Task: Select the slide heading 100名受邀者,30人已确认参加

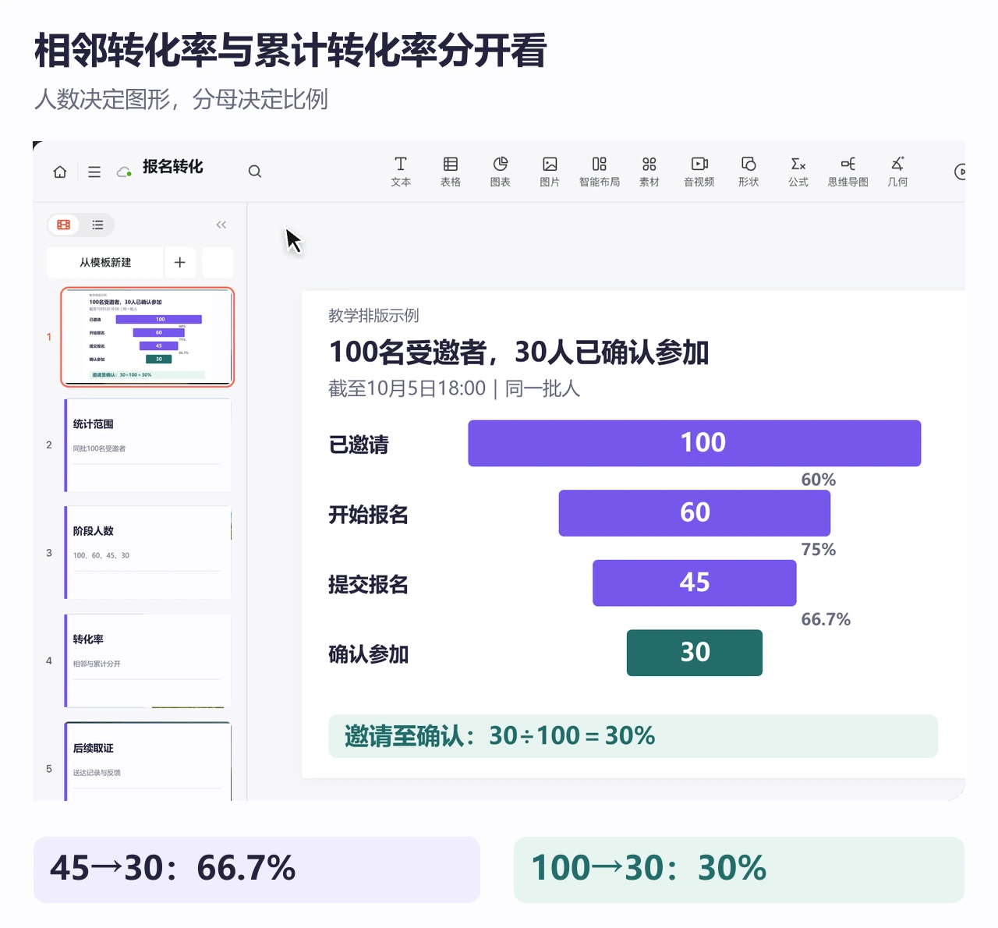Action: coord(518,352)
